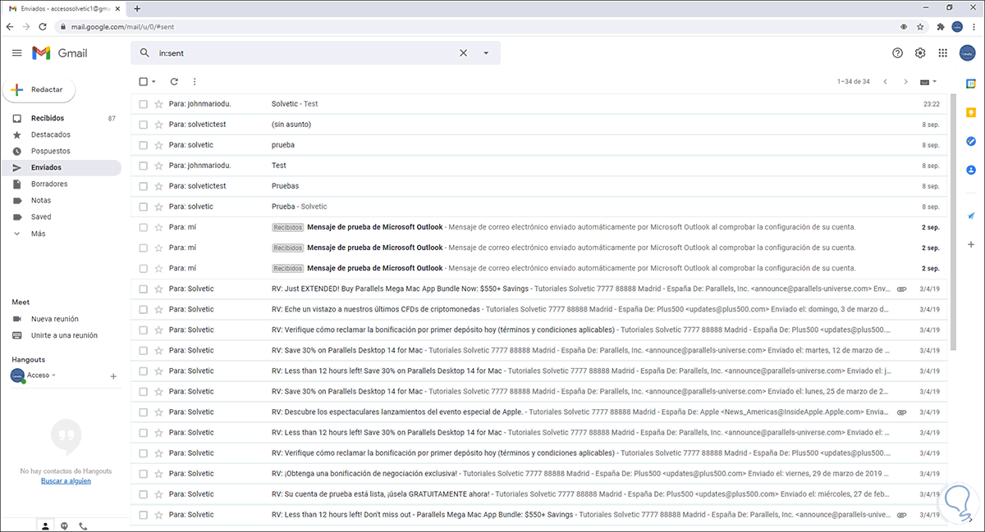Open the Google apps grid
Image resolution: width=985 pixels, height=532 pixels.
pyautogui.click(x=942, y=53)
